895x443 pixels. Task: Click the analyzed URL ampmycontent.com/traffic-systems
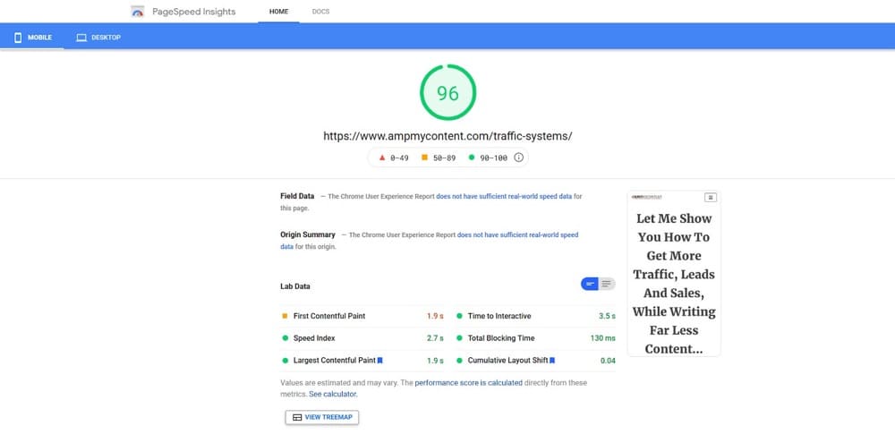click(x=448, y=136)
